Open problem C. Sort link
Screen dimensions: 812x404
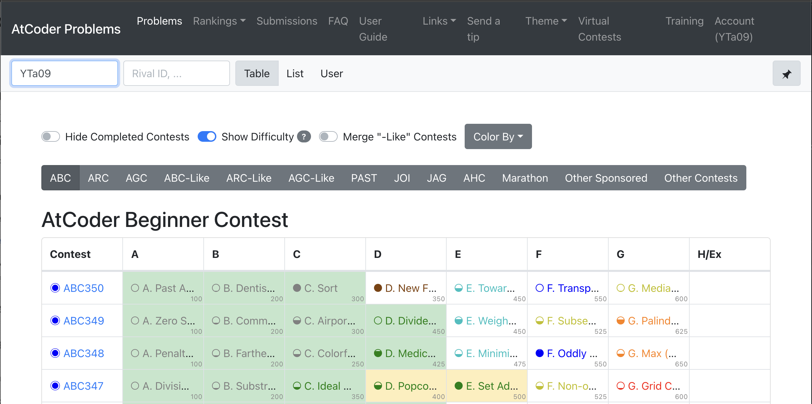pos(321,288)
